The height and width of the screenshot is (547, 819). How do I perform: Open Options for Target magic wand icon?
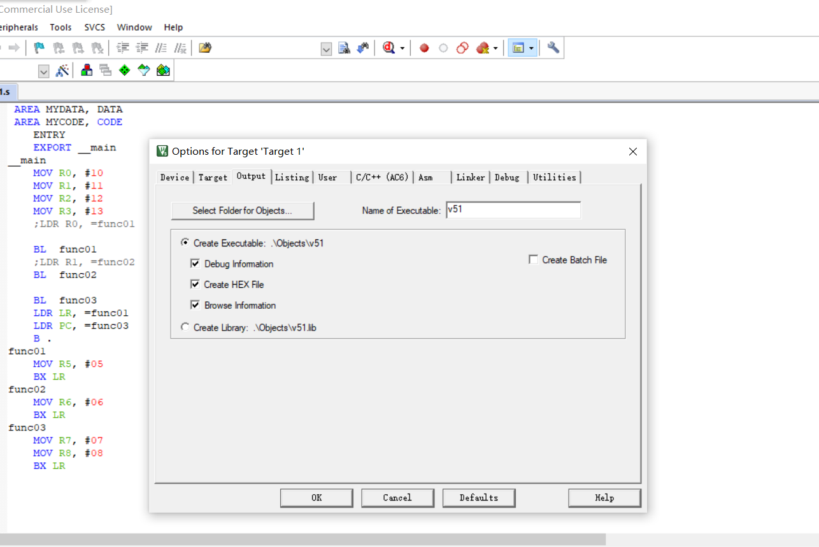pyautogui.click(x=62, y=71)
